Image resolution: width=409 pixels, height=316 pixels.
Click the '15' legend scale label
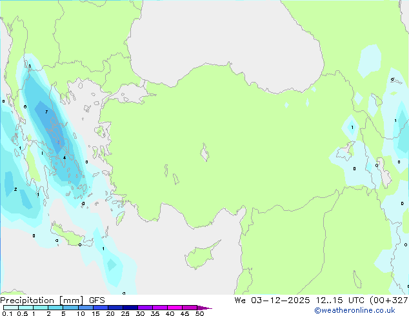(95, 313)
